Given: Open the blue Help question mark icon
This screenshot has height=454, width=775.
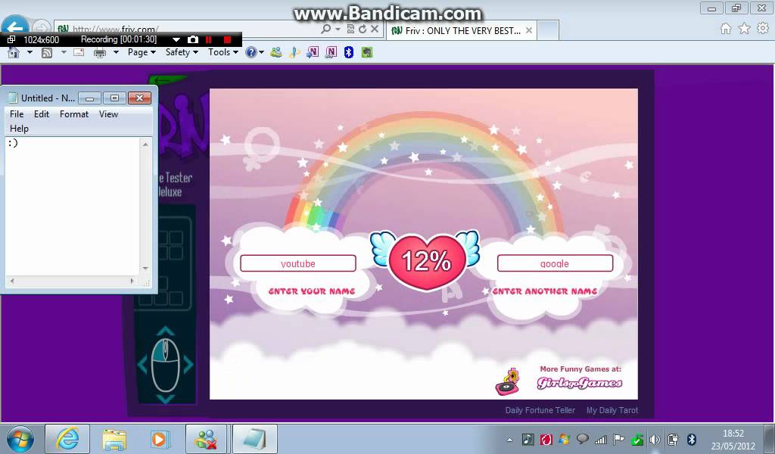Looking at the screenshot, I should [251, 52].
